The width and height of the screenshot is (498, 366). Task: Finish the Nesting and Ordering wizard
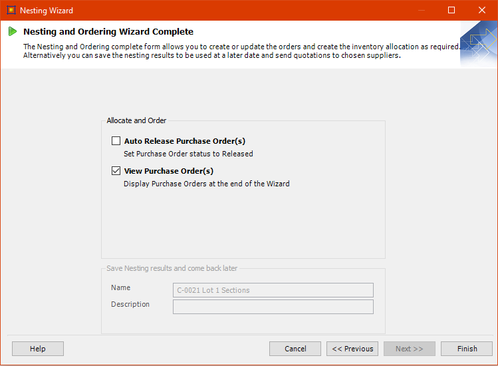coord(467,349)
